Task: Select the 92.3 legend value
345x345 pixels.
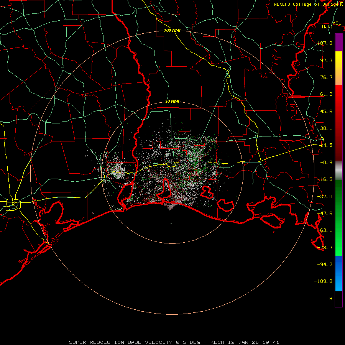Action: pyautogui.click(x=326, y=60)
